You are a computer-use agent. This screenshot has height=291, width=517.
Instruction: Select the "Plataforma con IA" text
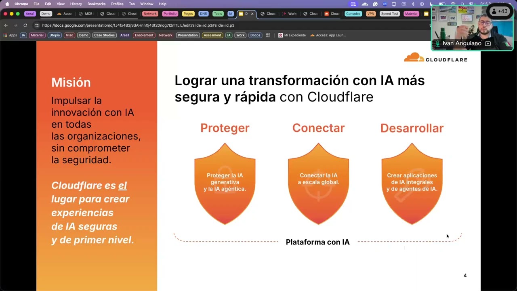(318, 242)
